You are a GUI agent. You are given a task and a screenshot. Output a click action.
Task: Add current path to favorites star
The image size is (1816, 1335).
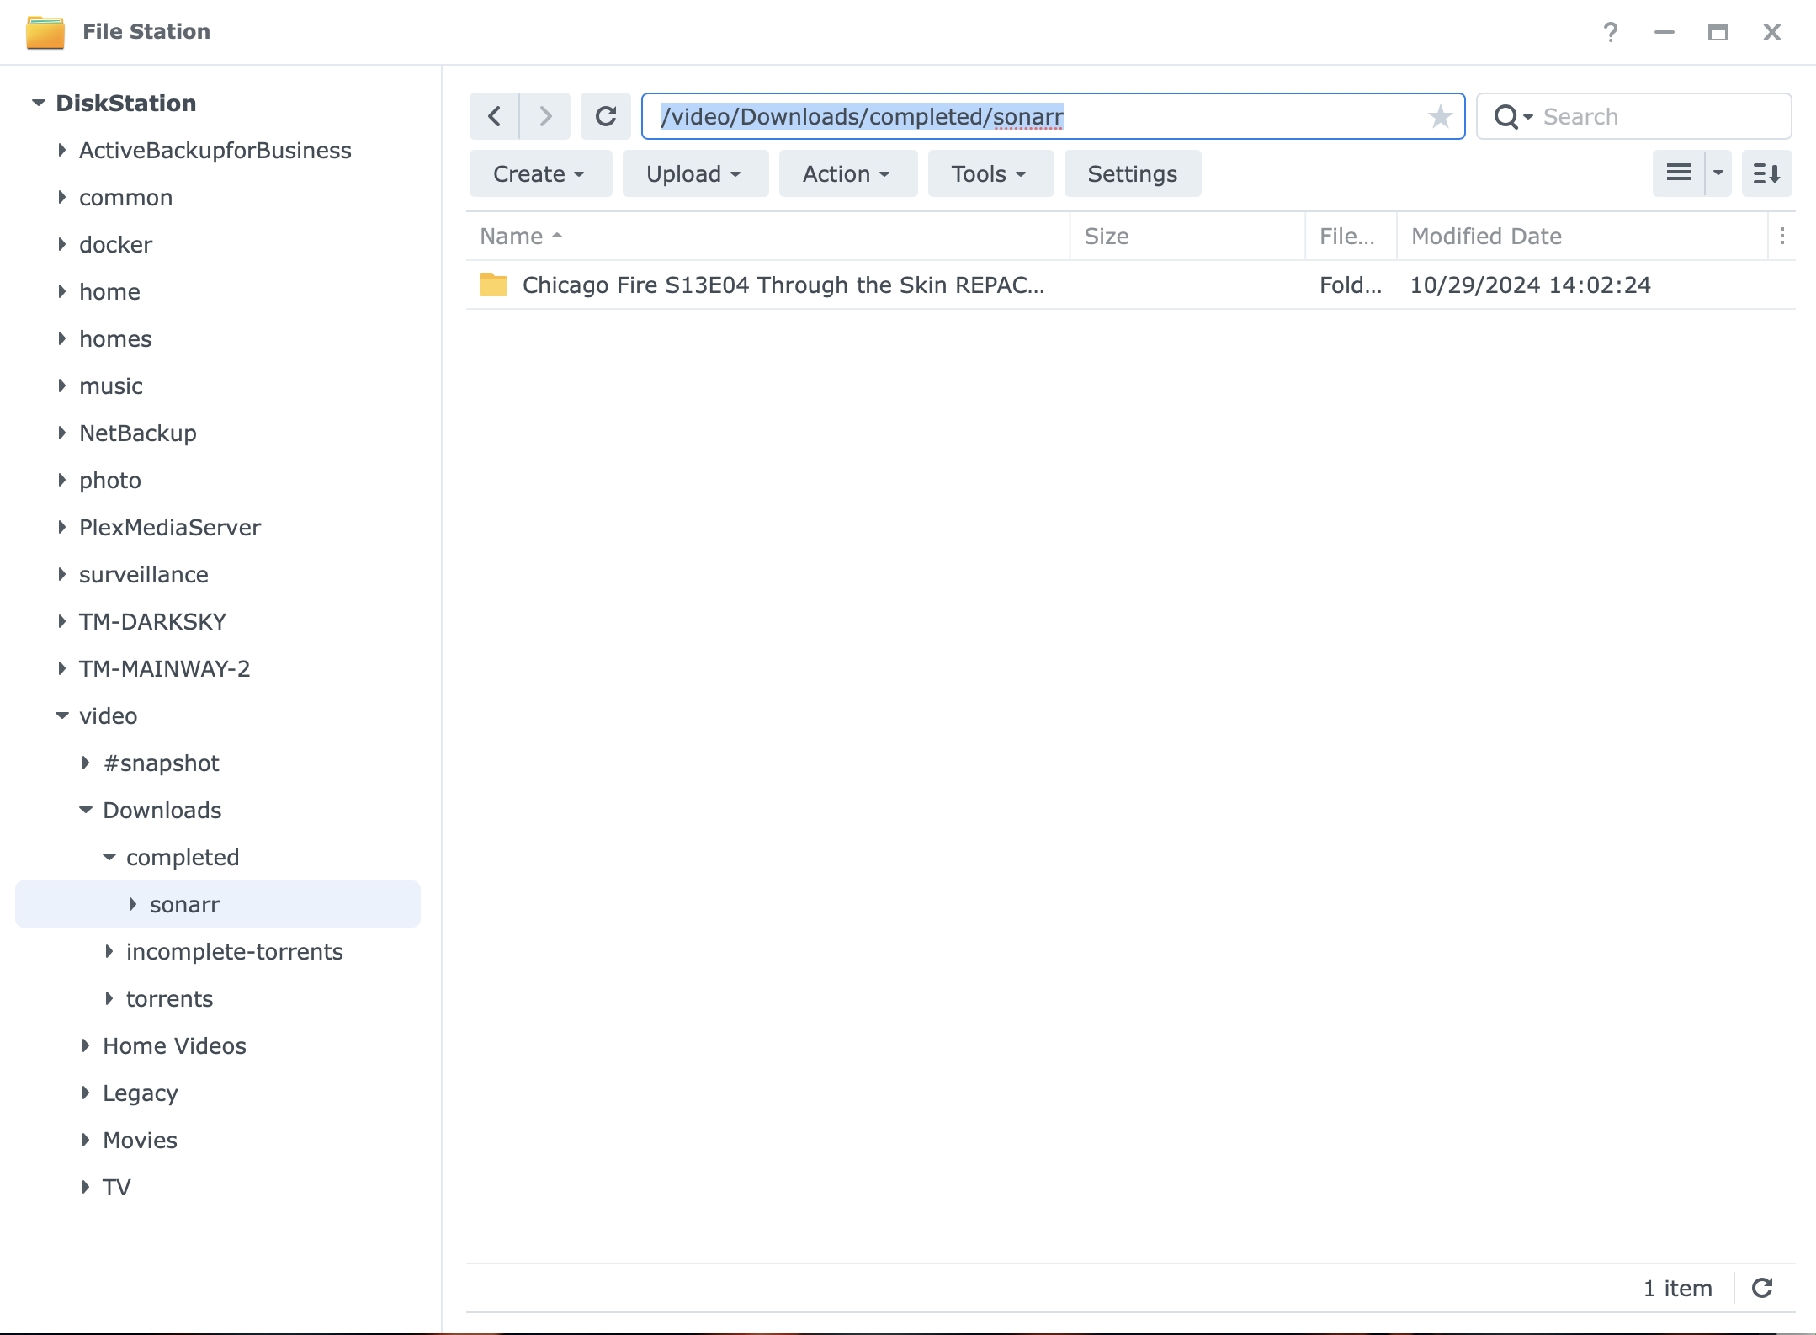(1440, 116)
